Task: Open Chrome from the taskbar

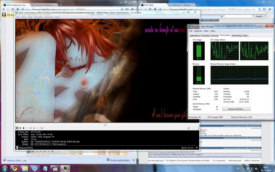Action: pos(15,169)
